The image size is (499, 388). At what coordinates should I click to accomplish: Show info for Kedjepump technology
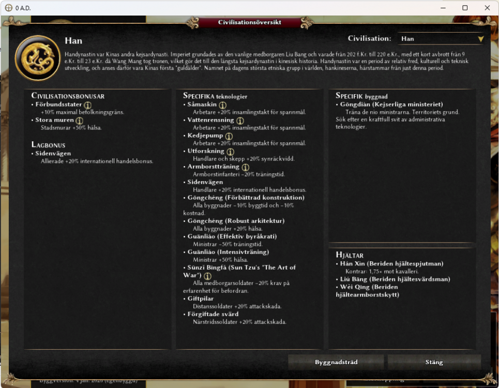229,136
